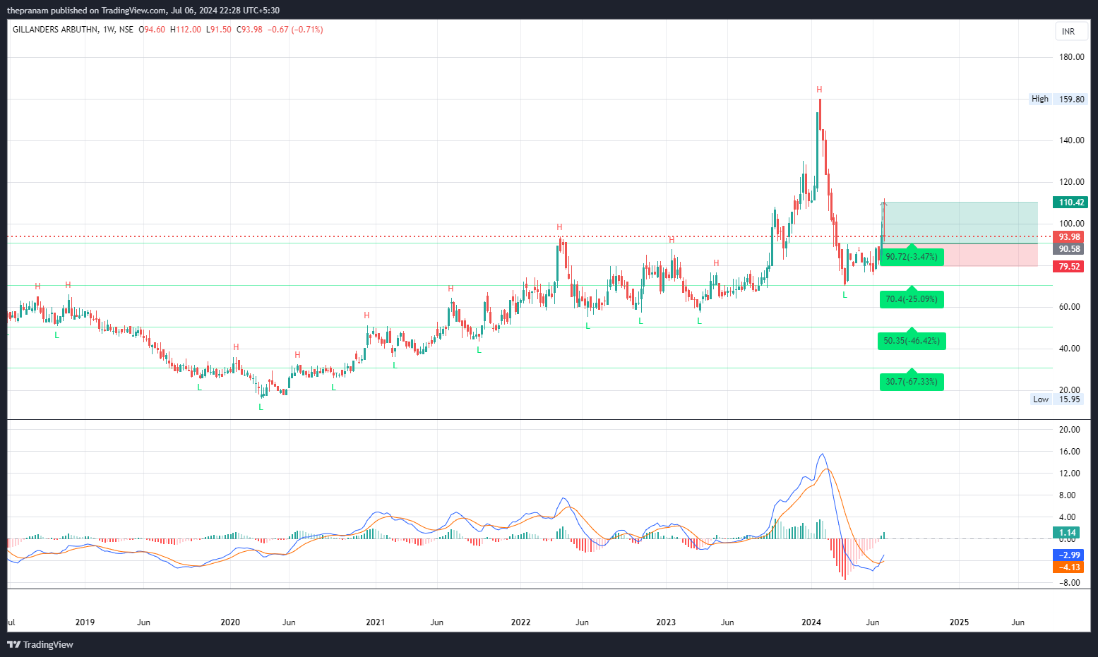The width and height of the screenshot is (1098, 657).
Task: Click the 2023 time axis label
Action: pos(666,622)
